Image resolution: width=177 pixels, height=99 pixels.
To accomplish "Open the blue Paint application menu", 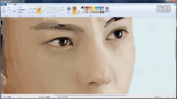I will pos(4,4).
